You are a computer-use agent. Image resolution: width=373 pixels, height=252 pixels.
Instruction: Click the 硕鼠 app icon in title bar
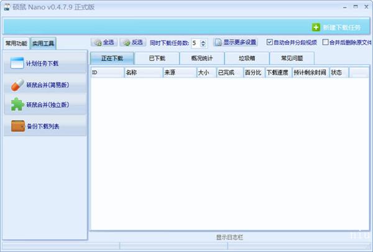(x=7, y=7)
